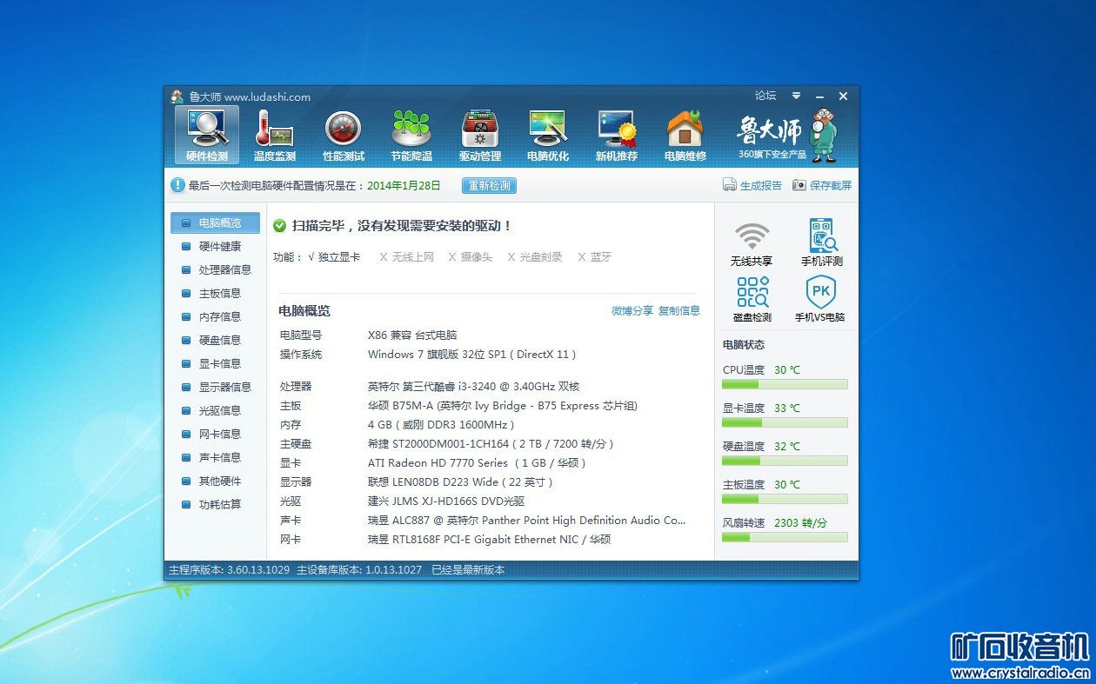Screen dimensions: 1096x684
Task: Select 内存信息 in the sidebar
Action: [x=215, y=316]
